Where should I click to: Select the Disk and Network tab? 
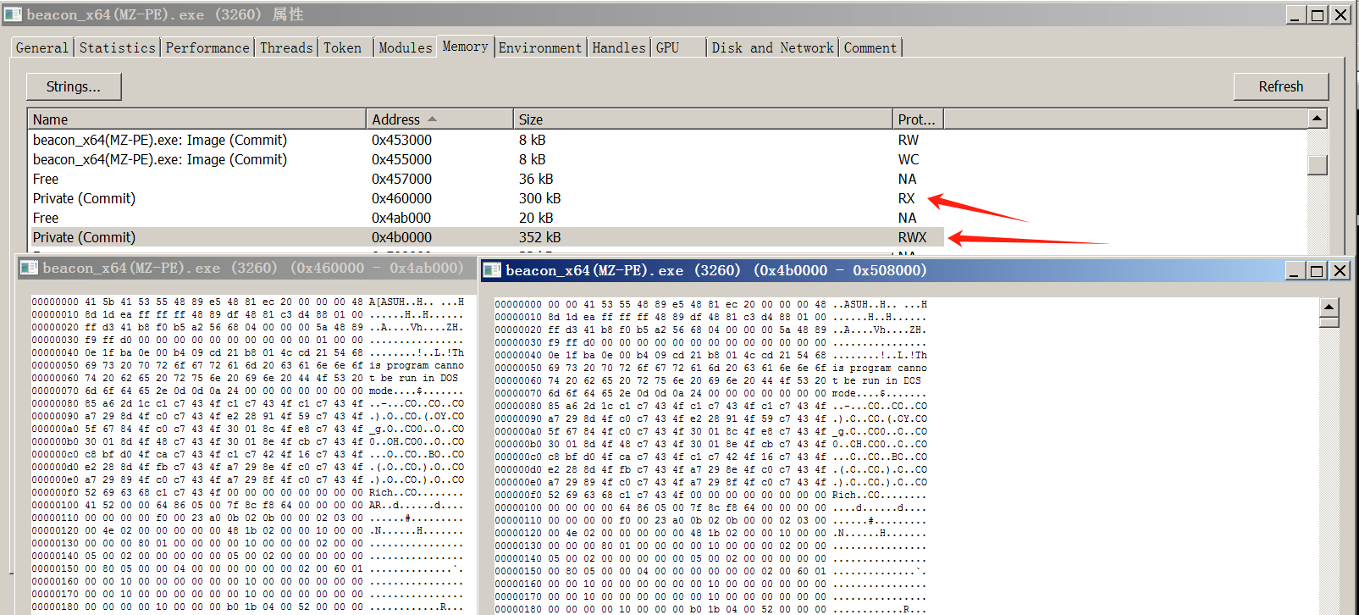[772, 47]
